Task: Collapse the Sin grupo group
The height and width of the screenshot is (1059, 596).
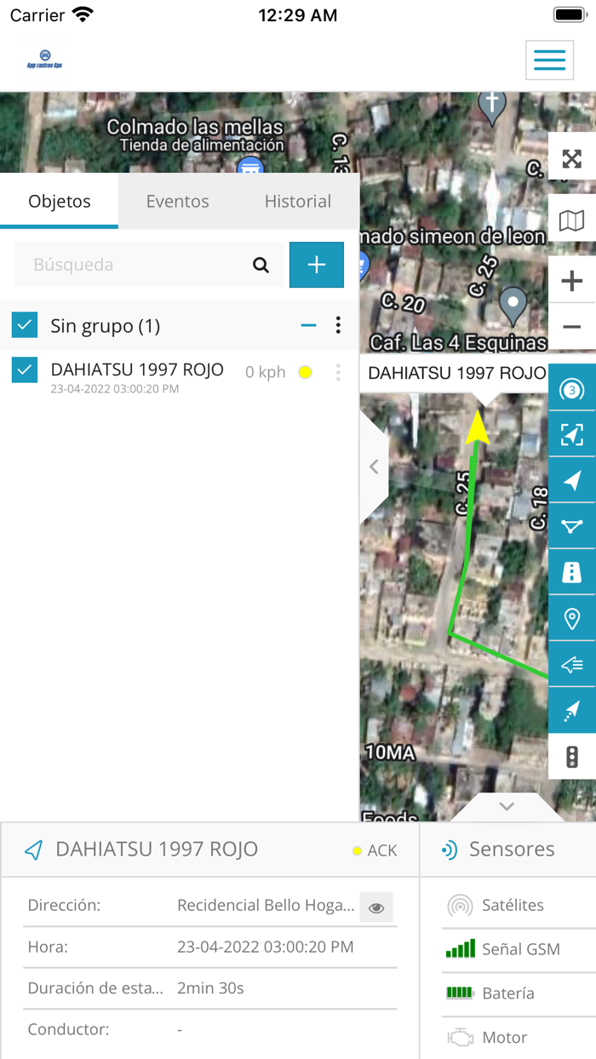Action: [x=309, y=325]
